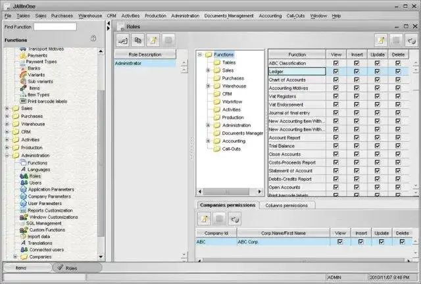Collapse root Functions node in Roles tree
Screen dimensions: 421x284
click(200, 55)
